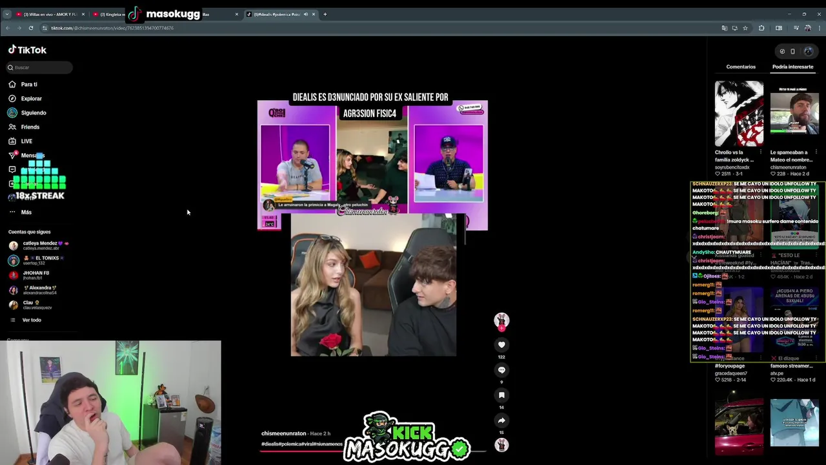Open catleya Mendez followed account
The width and height of the screenshot is (826, 465).
click(39, 245)
